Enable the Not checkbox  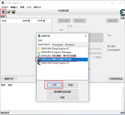pos(105,35)
